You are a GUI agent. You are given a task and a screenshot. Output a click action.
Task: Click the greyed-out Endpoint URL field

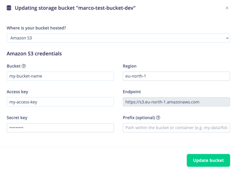pos(176,102)
